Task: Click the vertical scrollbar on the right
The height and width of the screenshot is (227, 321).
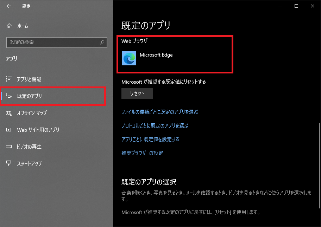Action: (319, 166)
